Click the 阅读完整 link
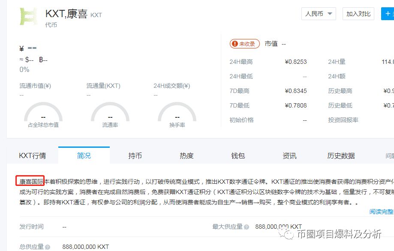The image size is (394, 251). click(382, 212)
